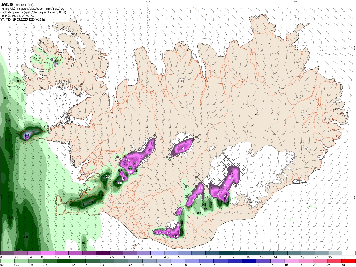Select the 'rigning/skúrir (grænt/blátt/rautt' legend description line

coord(32,8)
